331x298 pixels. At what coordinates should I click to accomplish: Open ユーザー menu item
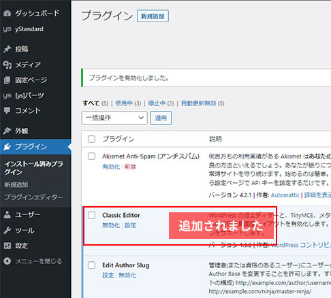[x=28, y=214]
